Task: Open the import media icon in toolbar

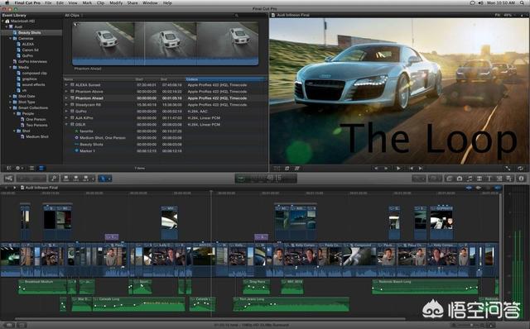Action: (x=9, y=179)
